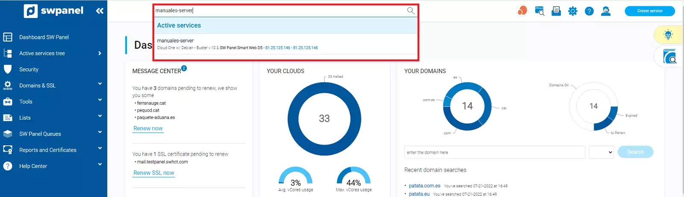The width and height of the screenshot is (684, 197).
Task: Open Dashboard SW Panel
Action: point(44,37)
